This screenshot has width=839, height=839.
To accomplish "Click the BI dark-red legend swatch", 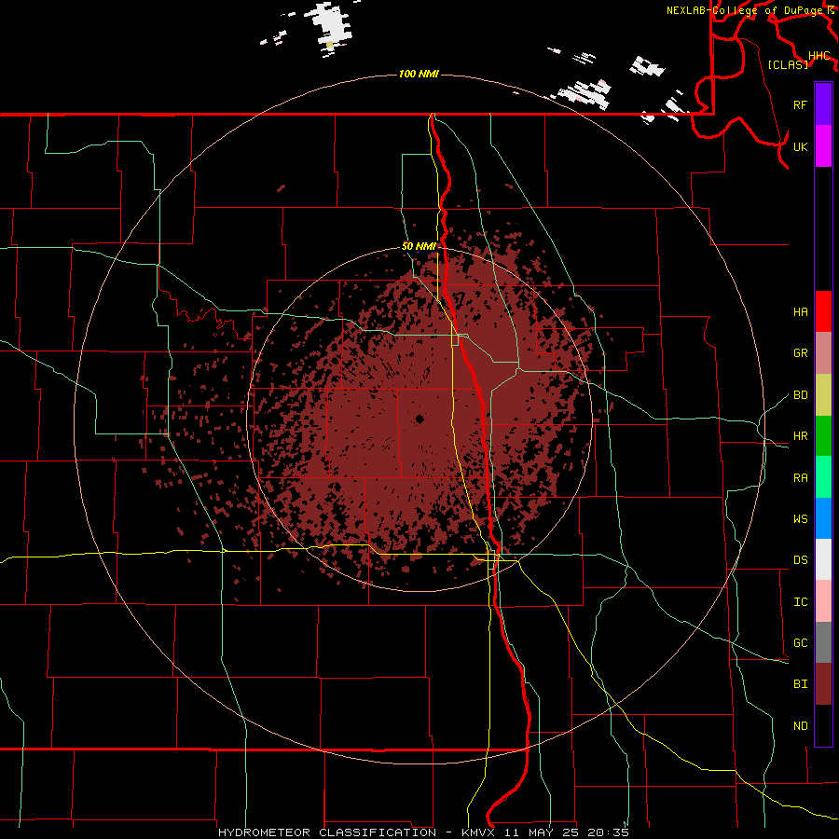I will pyautogui.click(x=823, y=684).
